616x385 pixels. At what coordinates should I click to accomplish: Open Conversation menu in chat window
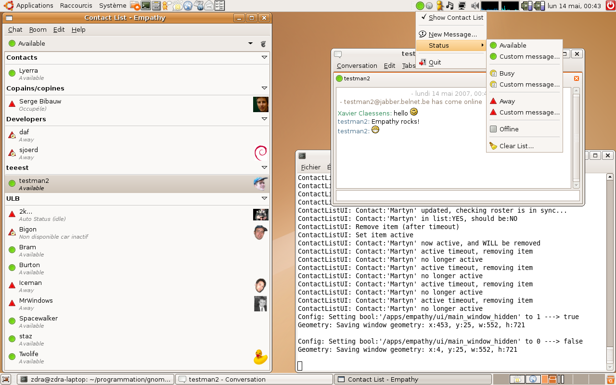tap(357, 66)
